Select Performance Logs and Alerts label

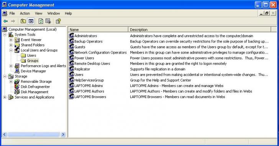[x=43, y=66]
